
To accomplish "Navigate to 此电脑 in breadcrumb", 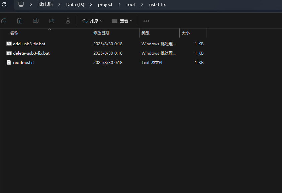I will [x=45, y=4].
